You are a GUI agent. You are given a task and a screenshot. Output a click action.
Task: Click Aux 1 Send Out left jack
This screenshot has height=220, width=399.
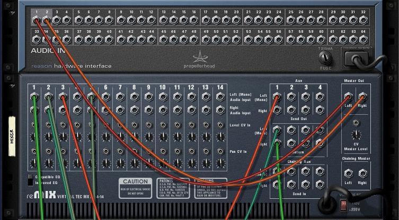tap(277, 97)
